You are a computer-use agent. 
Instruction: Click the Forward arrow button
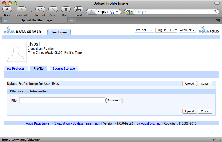21,9
